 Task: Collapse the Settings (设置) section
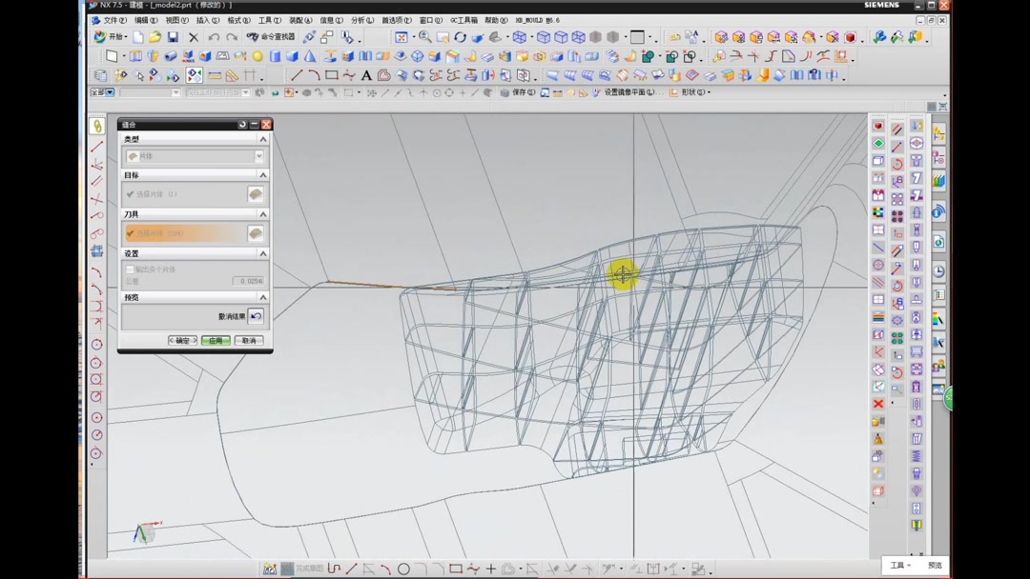(x=263, y=254)
